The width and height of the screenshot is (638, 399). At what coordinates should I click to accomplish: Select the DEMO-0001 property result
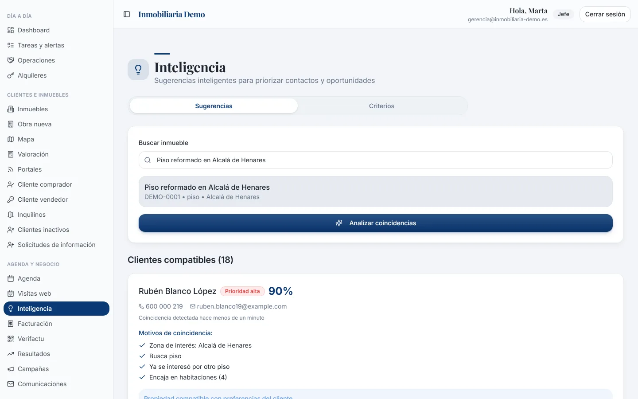pyautogui.click(x=376, y=192)
